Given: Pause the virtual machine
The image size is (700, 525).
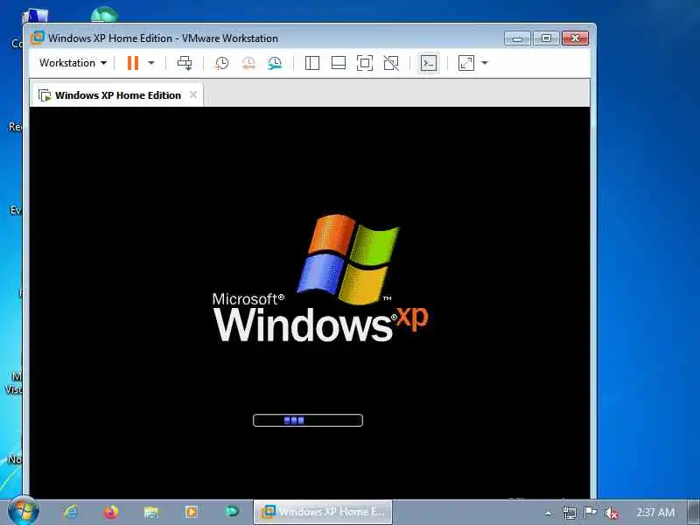Looking at the screenshot, I should pos(133,63).
